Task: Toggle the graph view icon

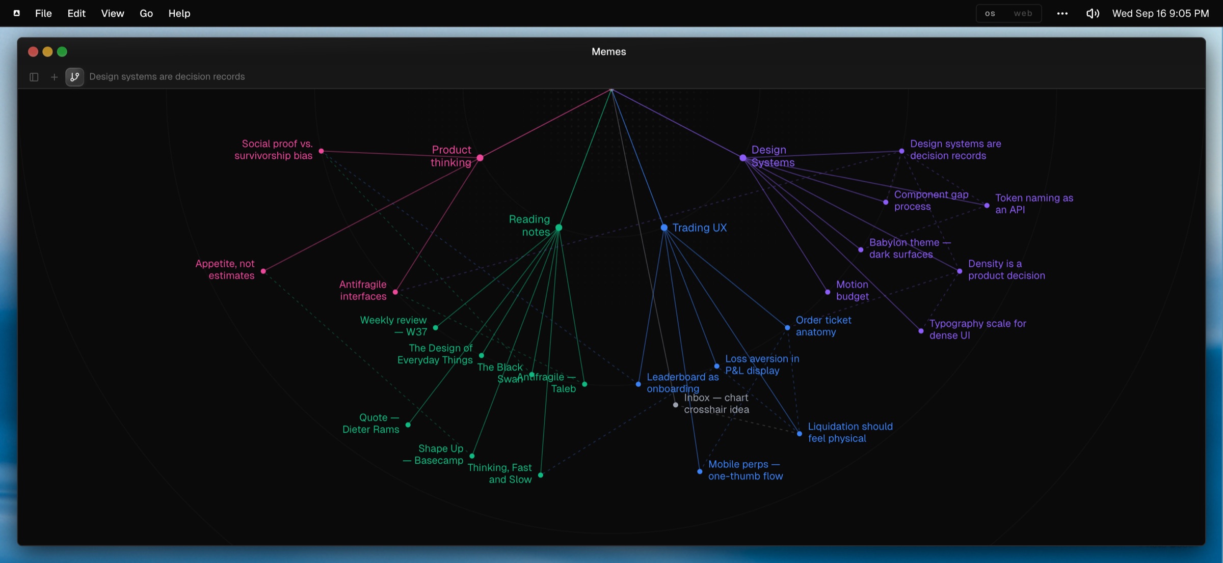Action: (74, 77)
